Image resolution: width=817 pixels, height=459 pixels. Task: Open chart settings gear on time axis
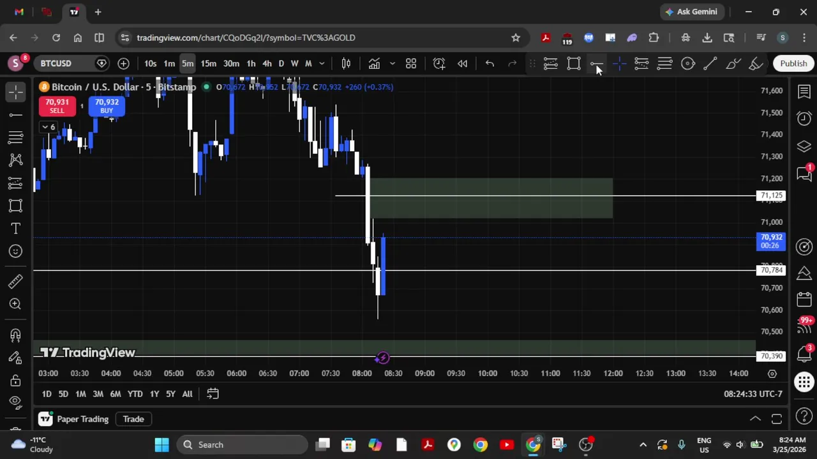(x=772, y=374)
